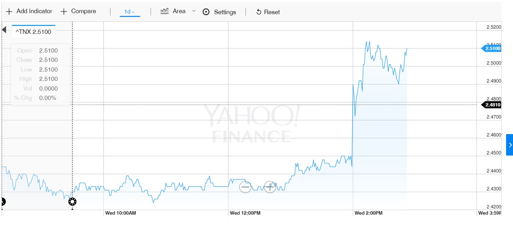Collapse the legend with the black triangle
Image resolution: width=513 pixels, height=225 pixels.
pos(4,30)
